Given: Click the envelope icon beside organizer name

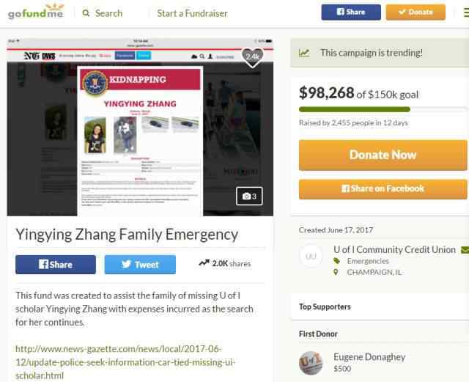Looking at the screenshot, I should pyautogui.click(x=465, y=250).
